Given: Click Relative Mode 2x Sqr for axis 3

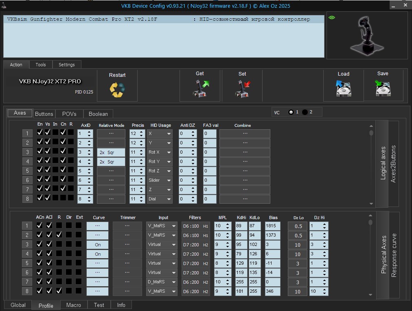Looking at the screenshot, I should click(111, 152).
